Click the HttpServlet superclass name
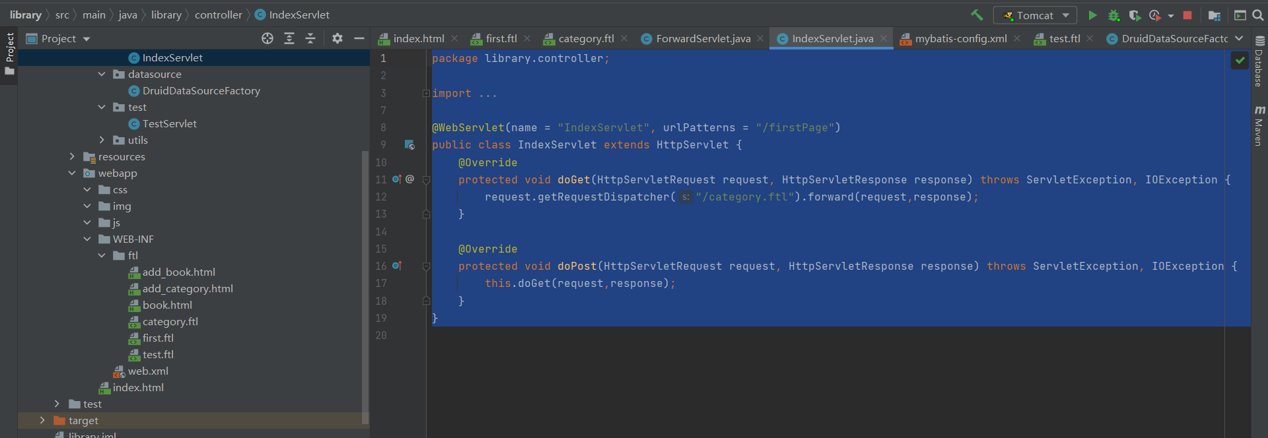 693,144
